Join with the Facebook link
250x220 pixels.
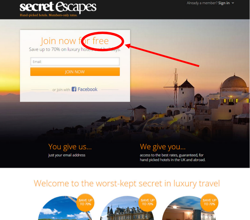[x=87, y=89]
